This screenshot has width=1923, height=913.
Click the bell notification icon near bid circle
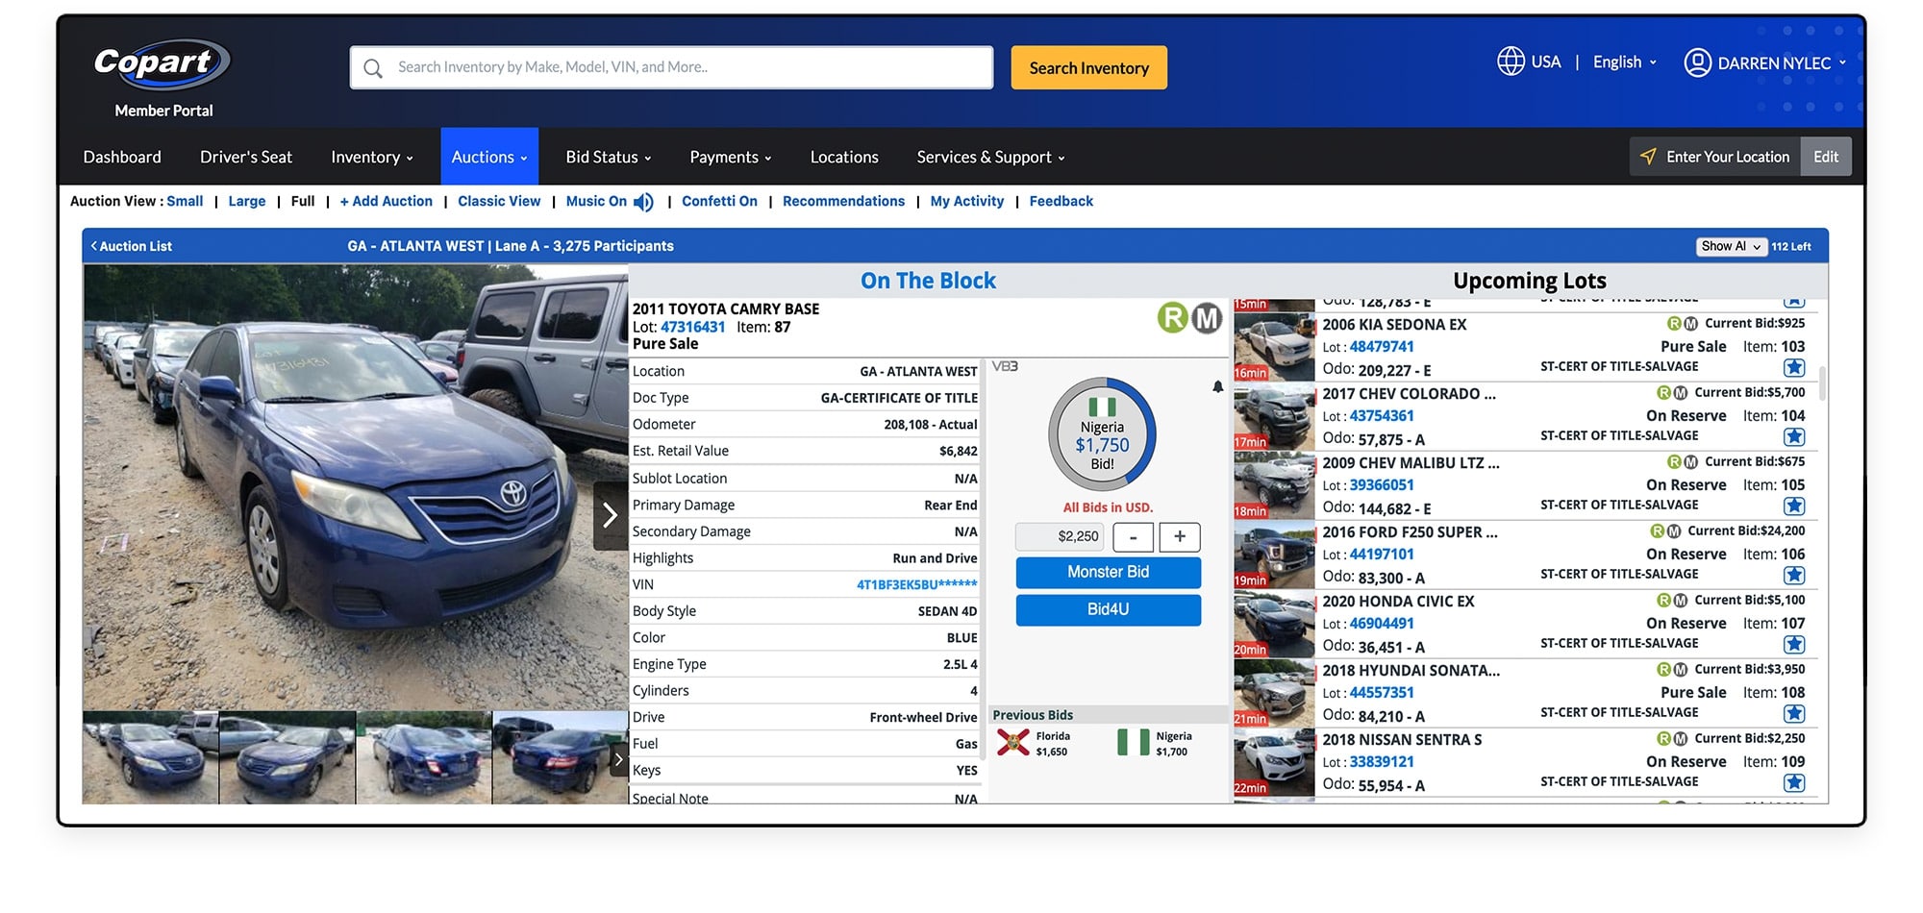coord(1217,387)
